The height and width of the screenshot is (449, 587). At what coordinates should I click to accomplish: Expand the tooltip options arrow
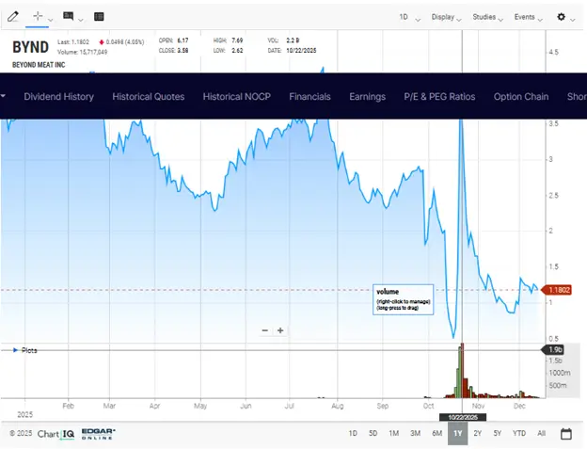click(x=81, y=20)
